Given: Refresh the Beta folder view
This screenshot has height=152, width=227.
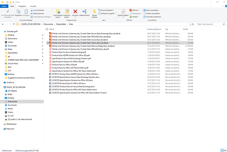Looking at the screenshot, I should click(193, 24).
